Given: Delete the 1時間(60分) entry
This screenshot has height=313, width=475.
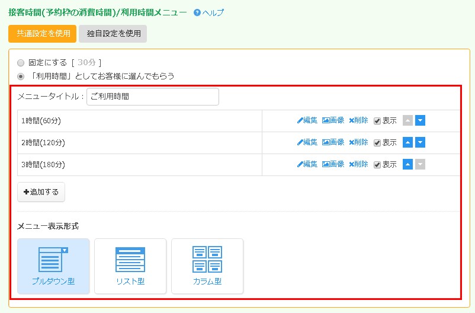Looking at the screenshot, I should pos(359,120).
